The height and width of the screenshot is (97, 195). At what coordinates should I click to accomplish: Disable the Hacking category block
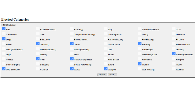(x=140, y=44)
